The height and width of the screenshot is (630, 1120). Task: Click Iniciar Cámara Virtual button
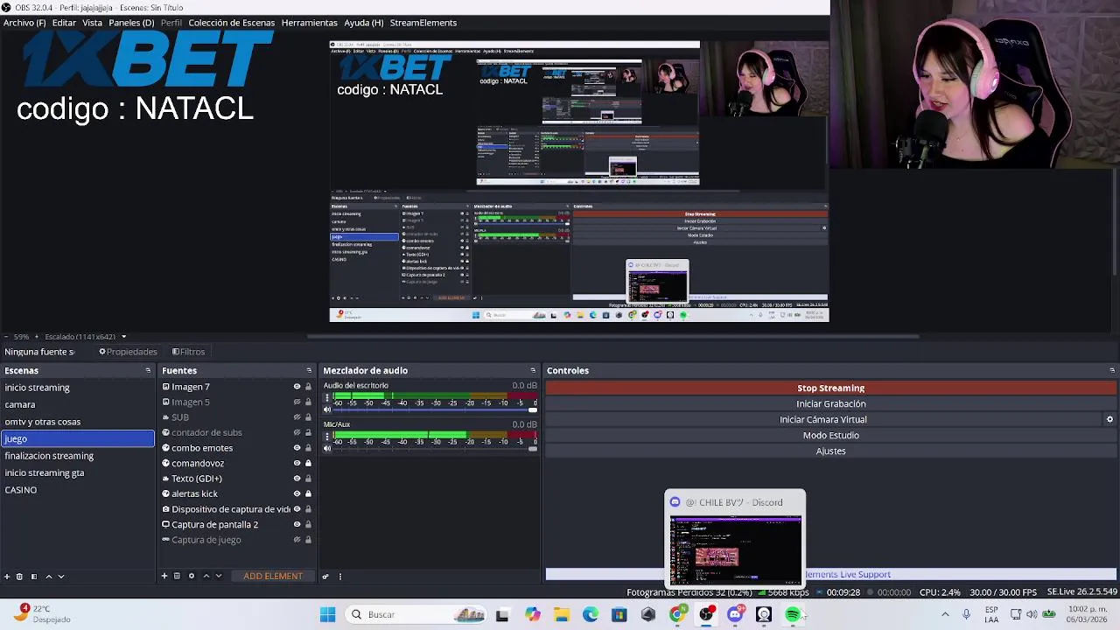(x=822, y=419)
